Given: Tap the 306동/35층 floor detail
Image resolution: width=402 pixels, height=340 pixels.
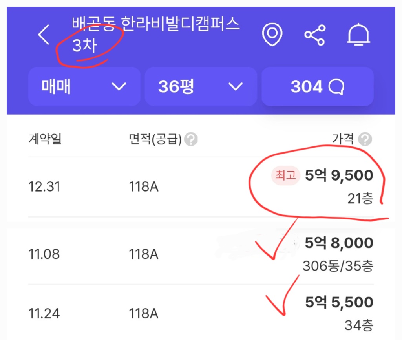Looking at the screenshot, I should coord(338,266).
